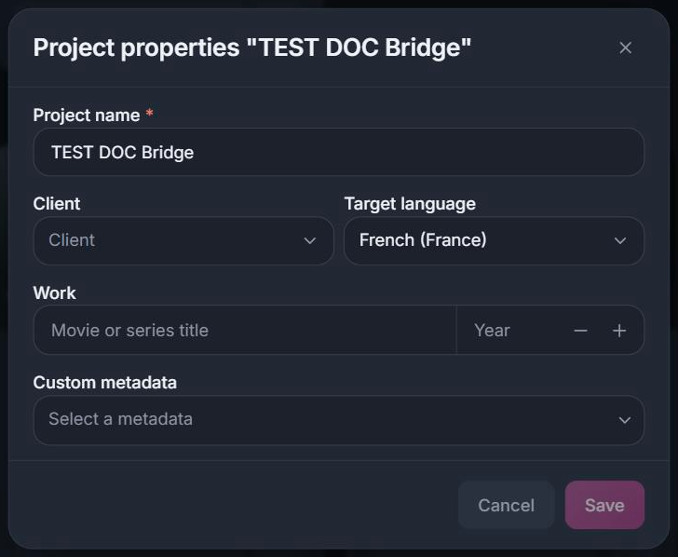The image size is (678, 557).
Task: Click the Project properties dialog title
Action: click(x=252, y=48)
